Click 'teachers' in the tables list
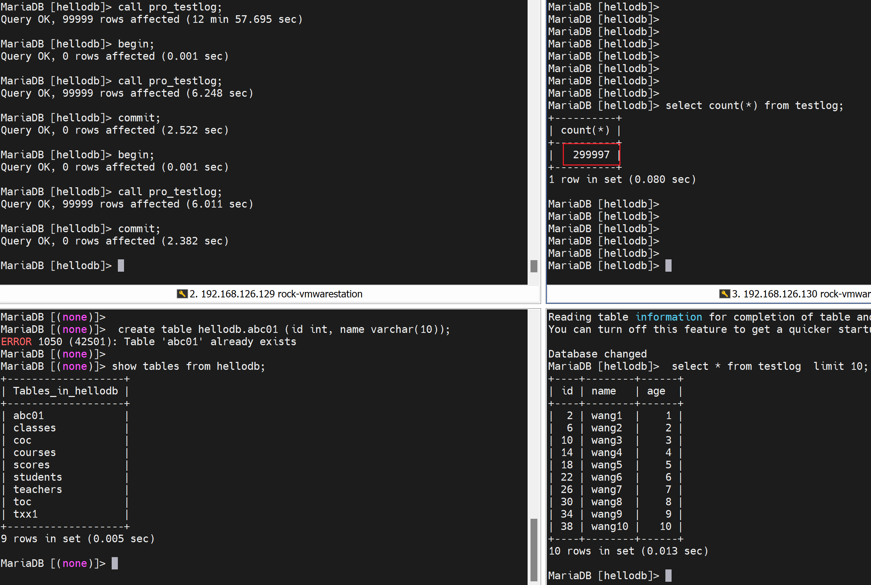Image resolution: width=871 pixels, height=585 pixels. [37, 489]
